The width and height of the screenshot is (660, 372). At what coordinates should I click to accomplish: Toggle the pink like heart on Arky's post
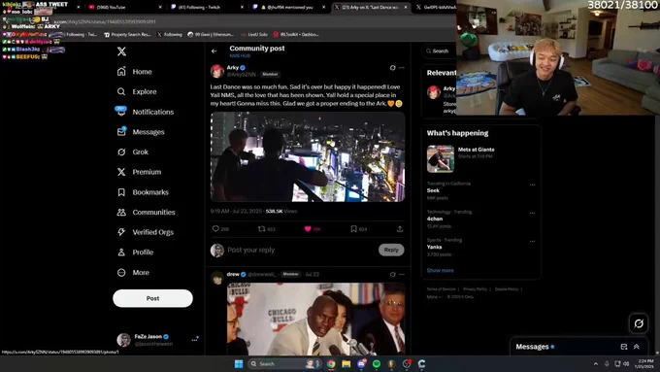click(x=308, y=229)
